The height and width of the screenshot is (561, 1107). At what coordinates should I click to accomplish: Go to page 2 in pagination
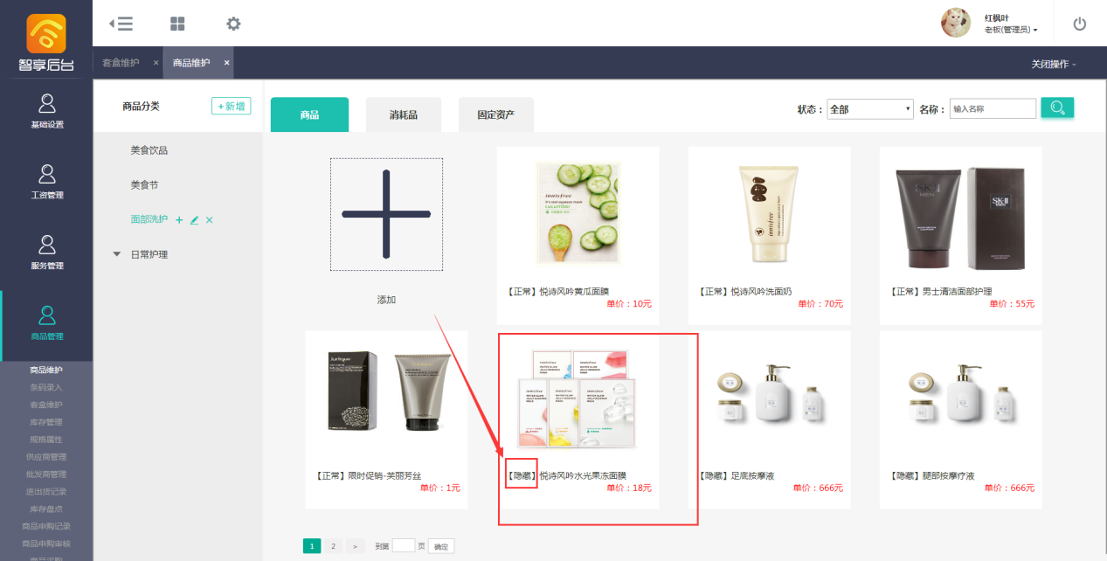333,546
